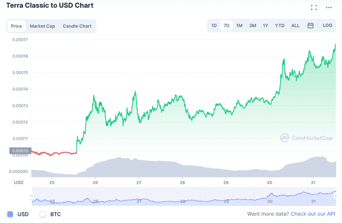342x223 pixels.
Task: Select the 1D time range
Action: (214, 25)
